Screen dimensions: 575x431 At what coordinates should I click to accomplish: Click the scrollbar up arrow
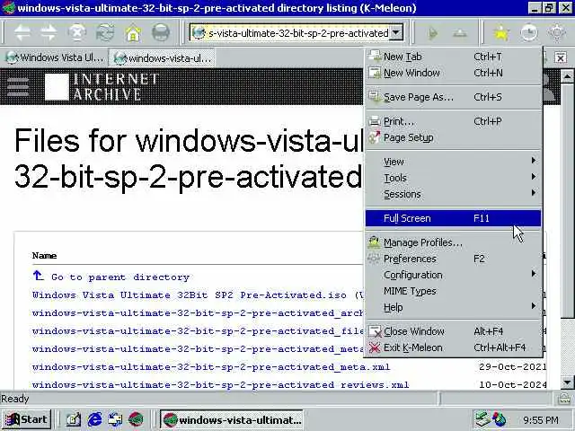point(567,76)
